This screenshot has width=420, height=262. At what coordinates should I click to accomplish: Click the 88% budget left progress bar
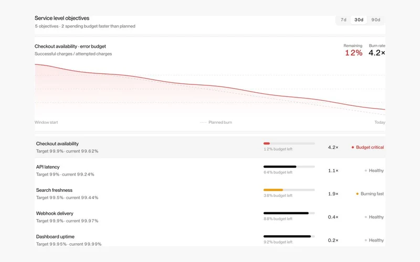click(x=289, y=213)
